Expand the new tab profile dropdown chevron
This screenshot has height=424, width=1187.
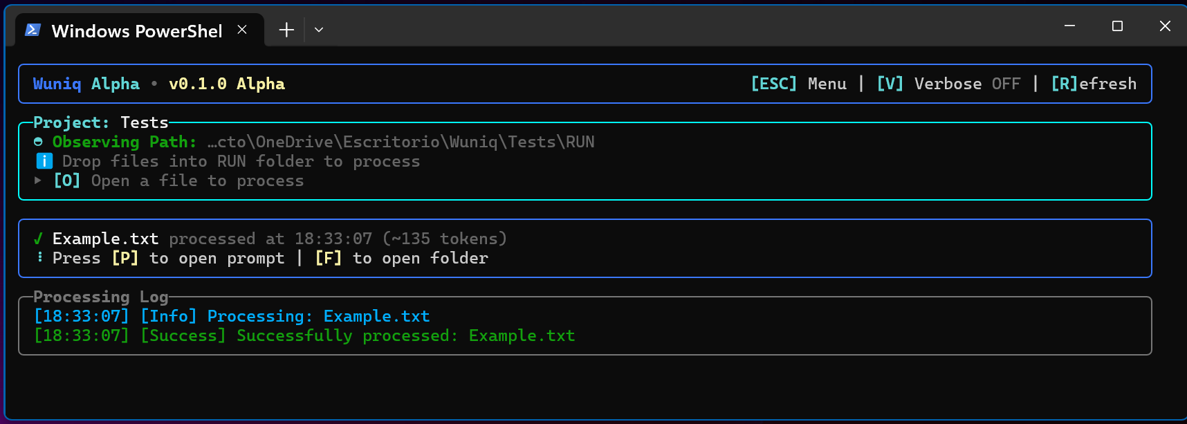point(319,30)
